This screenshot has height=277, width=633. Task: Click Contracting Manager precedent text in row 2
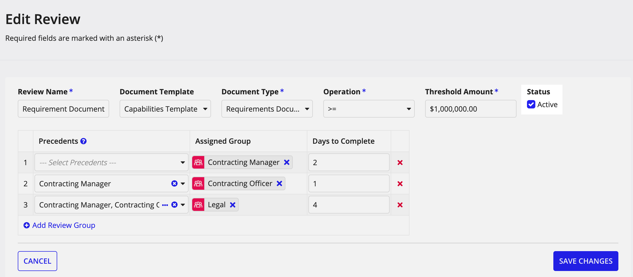coord(75,184)
